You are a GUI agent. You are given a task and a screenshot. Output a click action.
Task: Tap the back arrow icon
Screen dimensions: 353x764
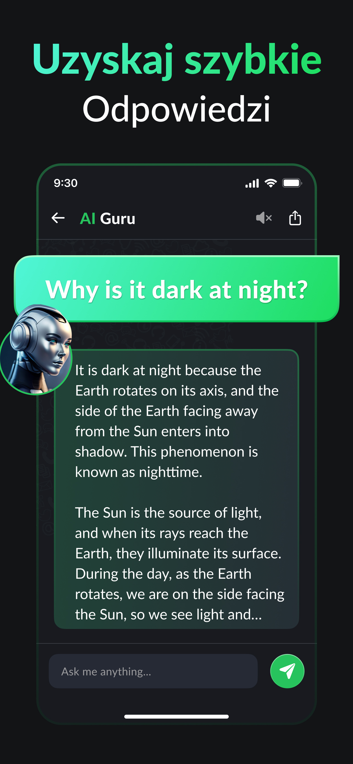click(x=58, y=218)
